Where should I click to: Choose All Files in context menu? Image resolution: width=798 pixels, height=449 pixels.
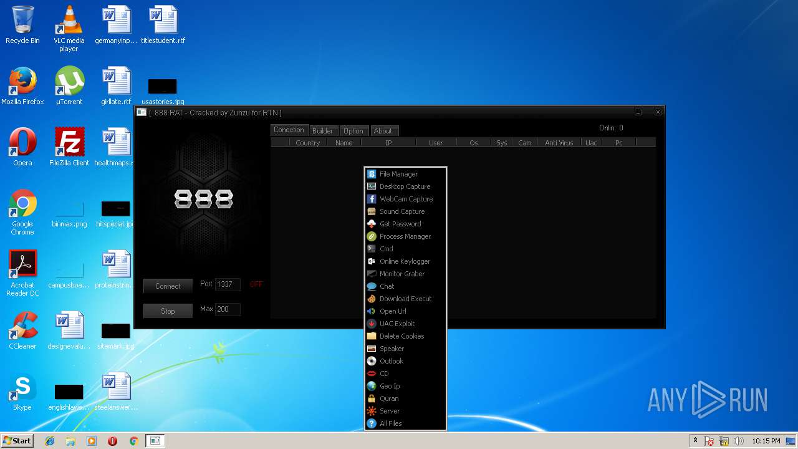405,423
